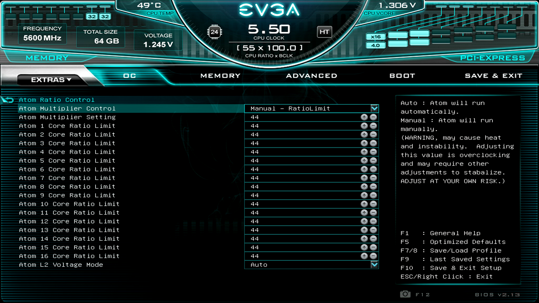This screenshot has width=539, height=303.
Task: Click plus on Atom 4 Core Ratio Limit
Action: [x=364, y=152]
